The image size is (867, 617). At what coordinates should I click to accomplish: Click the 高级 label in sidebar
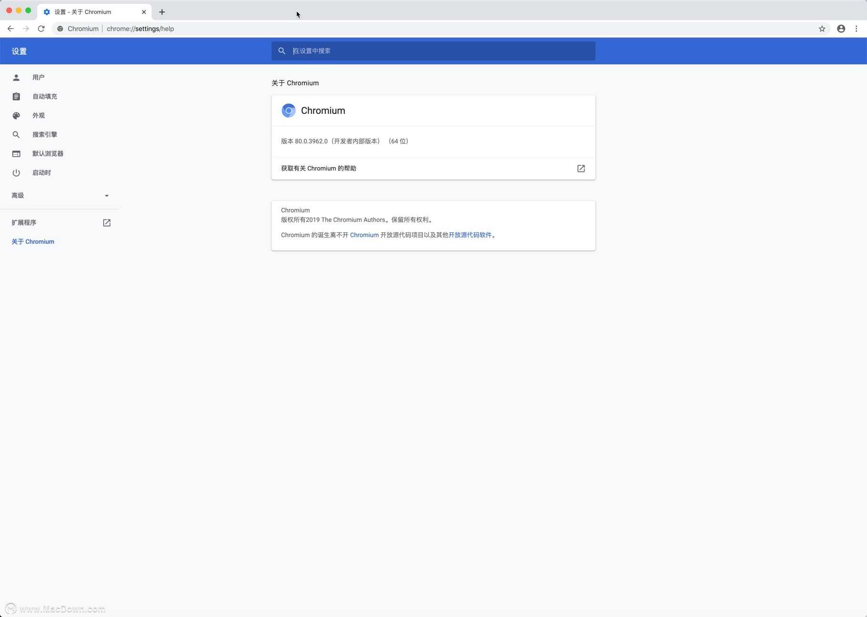pyautogui.click(x=18, y=195)
